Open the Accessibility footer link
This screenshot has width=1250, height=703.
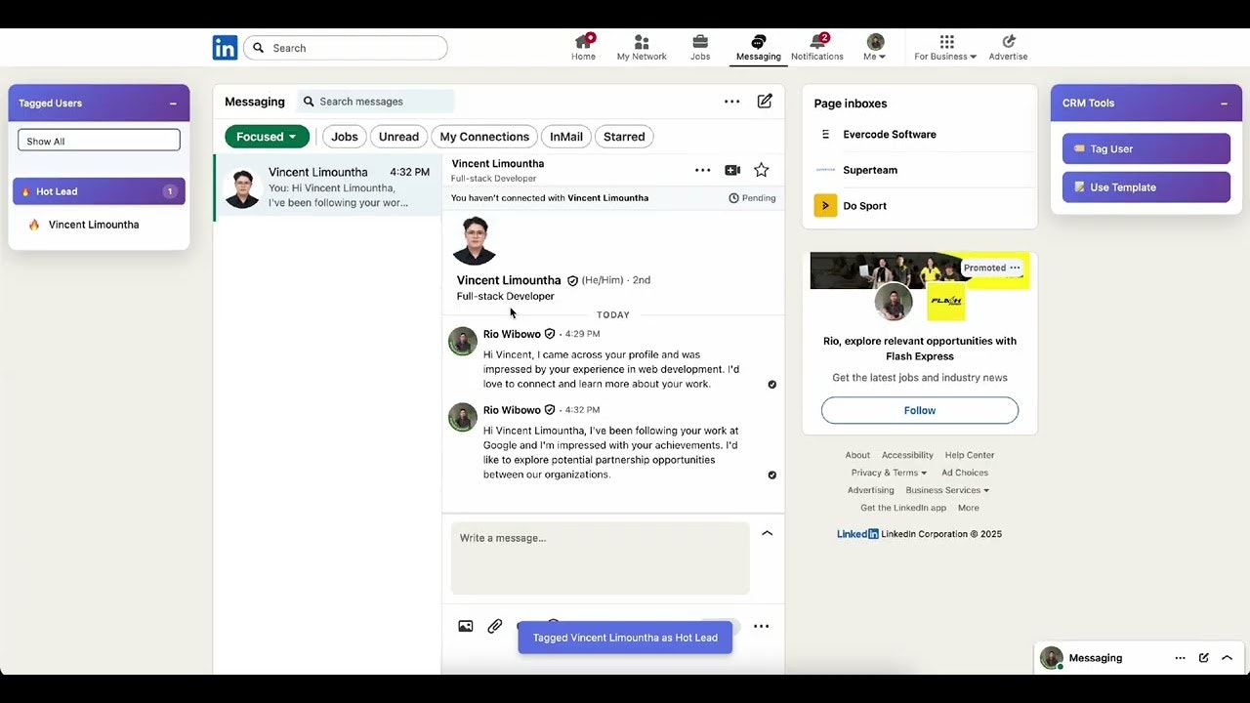click(x=907, y=455)
